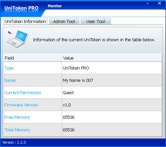Image resolution: width=166 pixels, height=147 pixels.
Task: Click the Field column header
Action: (33, 58)
